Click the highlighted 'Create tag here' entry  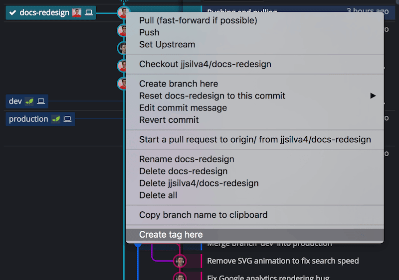point(171,235)
